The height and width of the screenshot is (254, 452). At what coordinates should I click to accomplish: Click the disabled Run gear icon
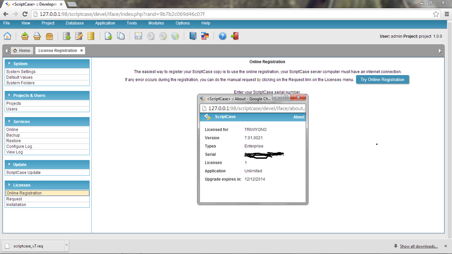coord(163,36)
